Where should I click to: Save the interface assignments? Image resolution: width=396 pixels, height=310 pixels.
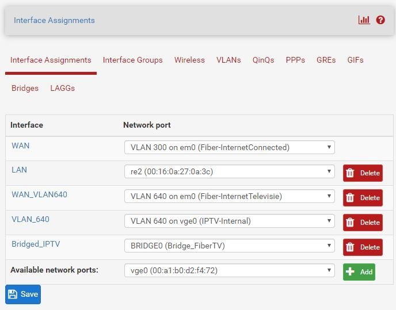pyautogui.click(x=23, y=294)
